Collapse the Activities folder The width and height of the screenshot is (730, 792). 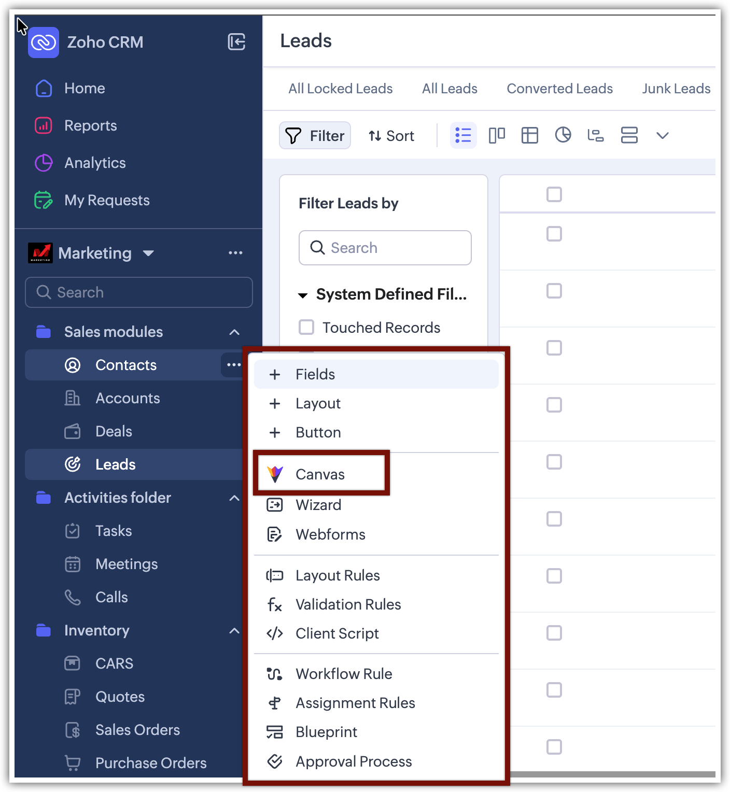pos(234,498)
